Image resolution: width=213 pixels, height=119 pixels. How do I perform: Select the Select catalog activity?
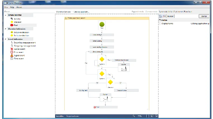tap(102, 41)
